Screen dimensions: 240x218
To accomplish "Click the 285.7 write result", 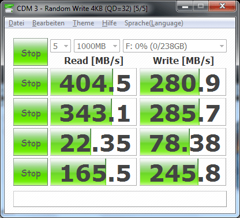I will point(183,112).
